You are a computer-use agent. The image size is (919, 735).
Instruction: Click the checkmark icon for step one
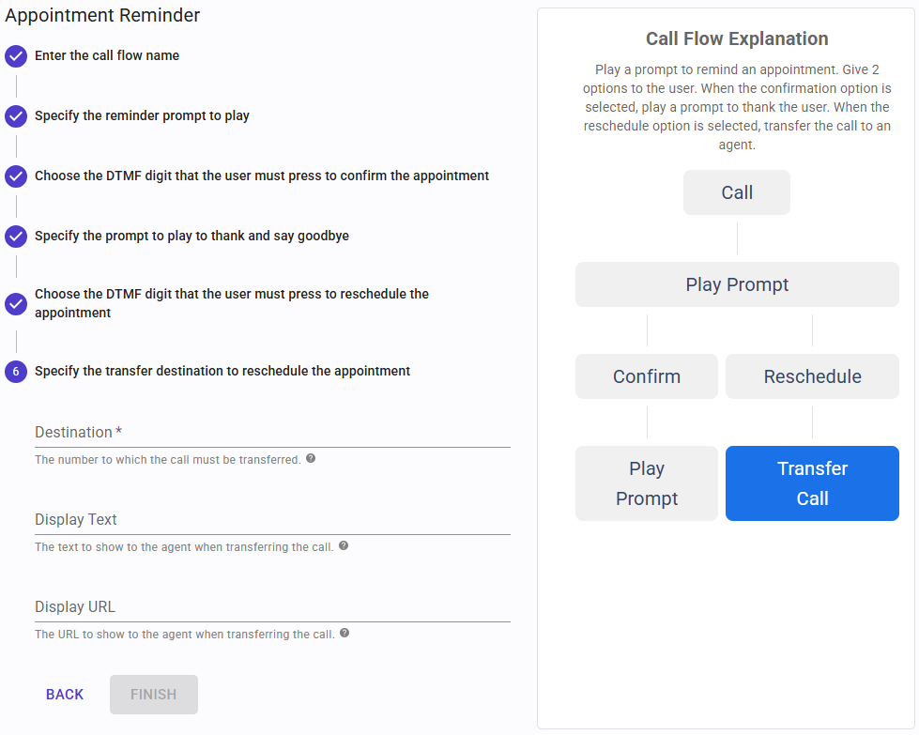16,56
